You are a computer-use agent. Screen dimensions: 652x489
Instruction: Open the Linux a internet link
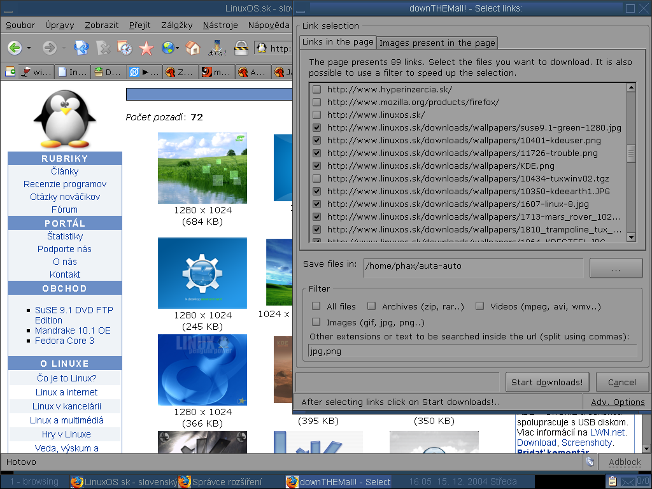point(66,392)
